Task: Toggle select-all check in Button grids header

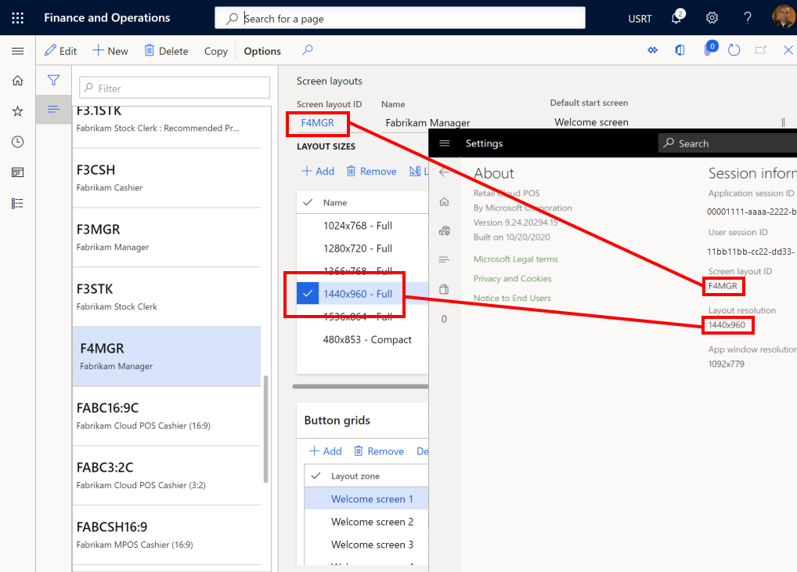Action: click(316, 476)
